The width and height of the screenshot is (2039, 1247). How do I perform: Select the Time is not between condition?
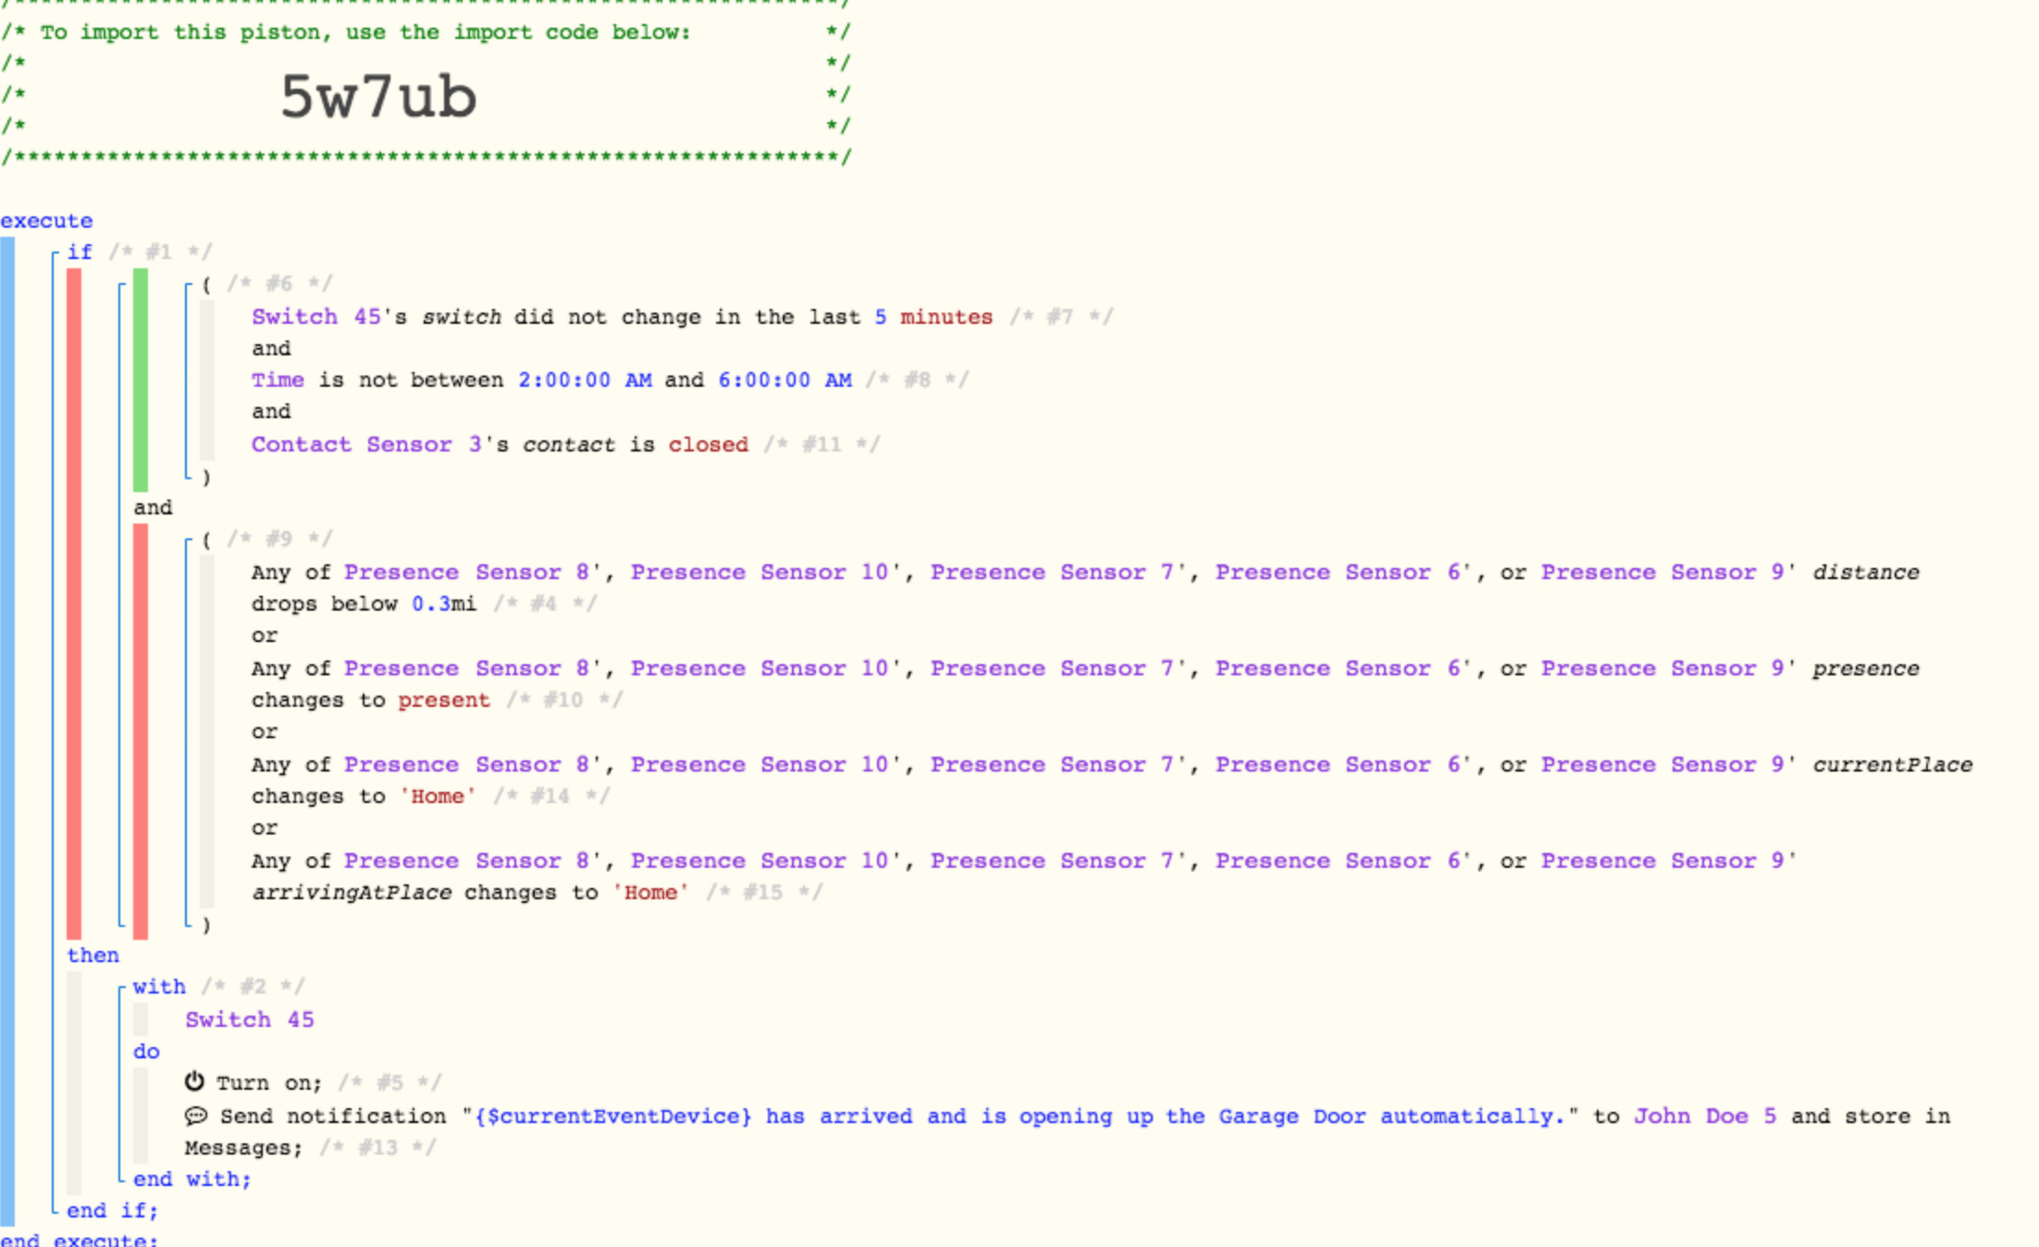[x=551, y=379]
